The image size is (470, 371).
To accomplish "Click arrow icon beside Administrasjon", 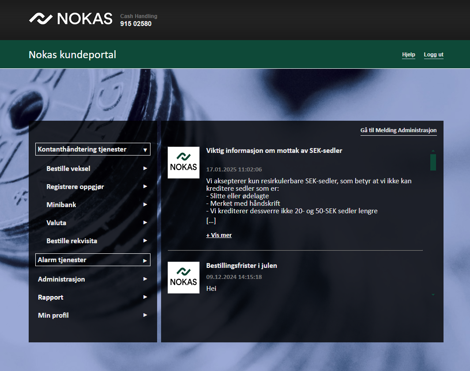I will point(145,279).
